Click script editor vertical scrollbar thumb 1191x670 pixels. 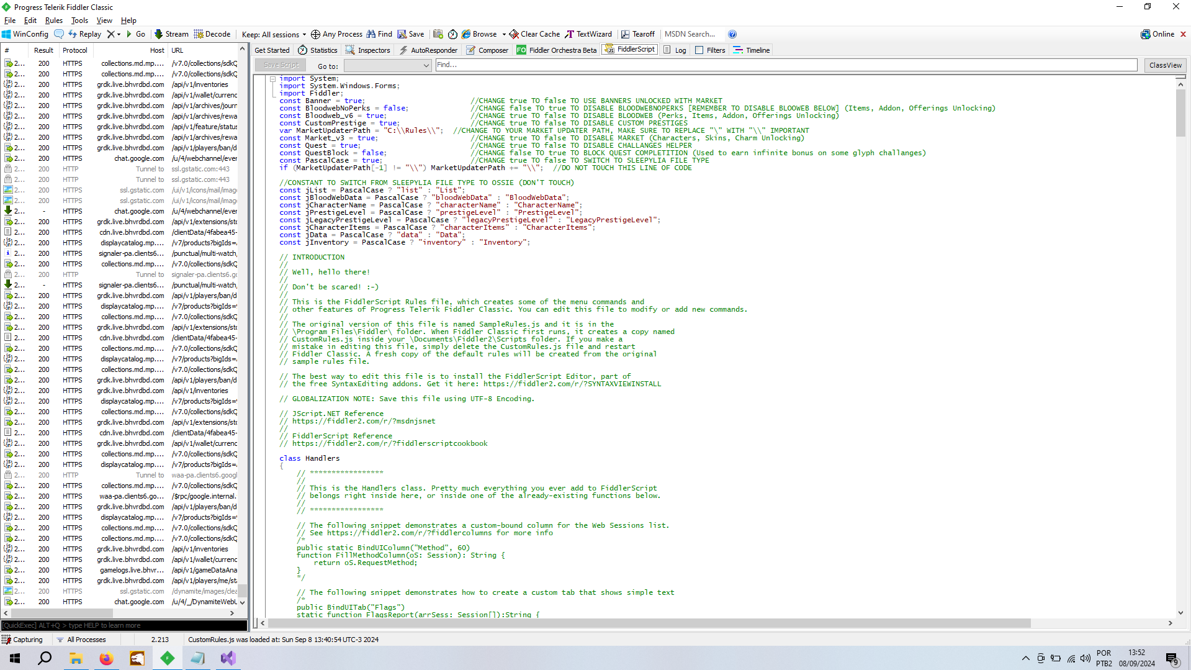(x=1180, y=113)
